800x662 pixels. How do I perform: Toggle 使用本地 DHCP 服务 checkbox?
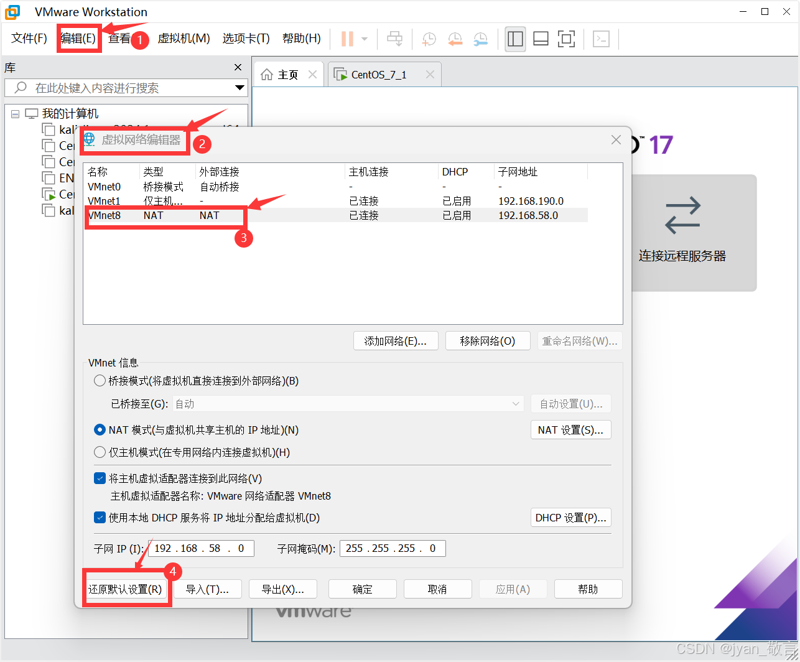click(x=100, y=518)
